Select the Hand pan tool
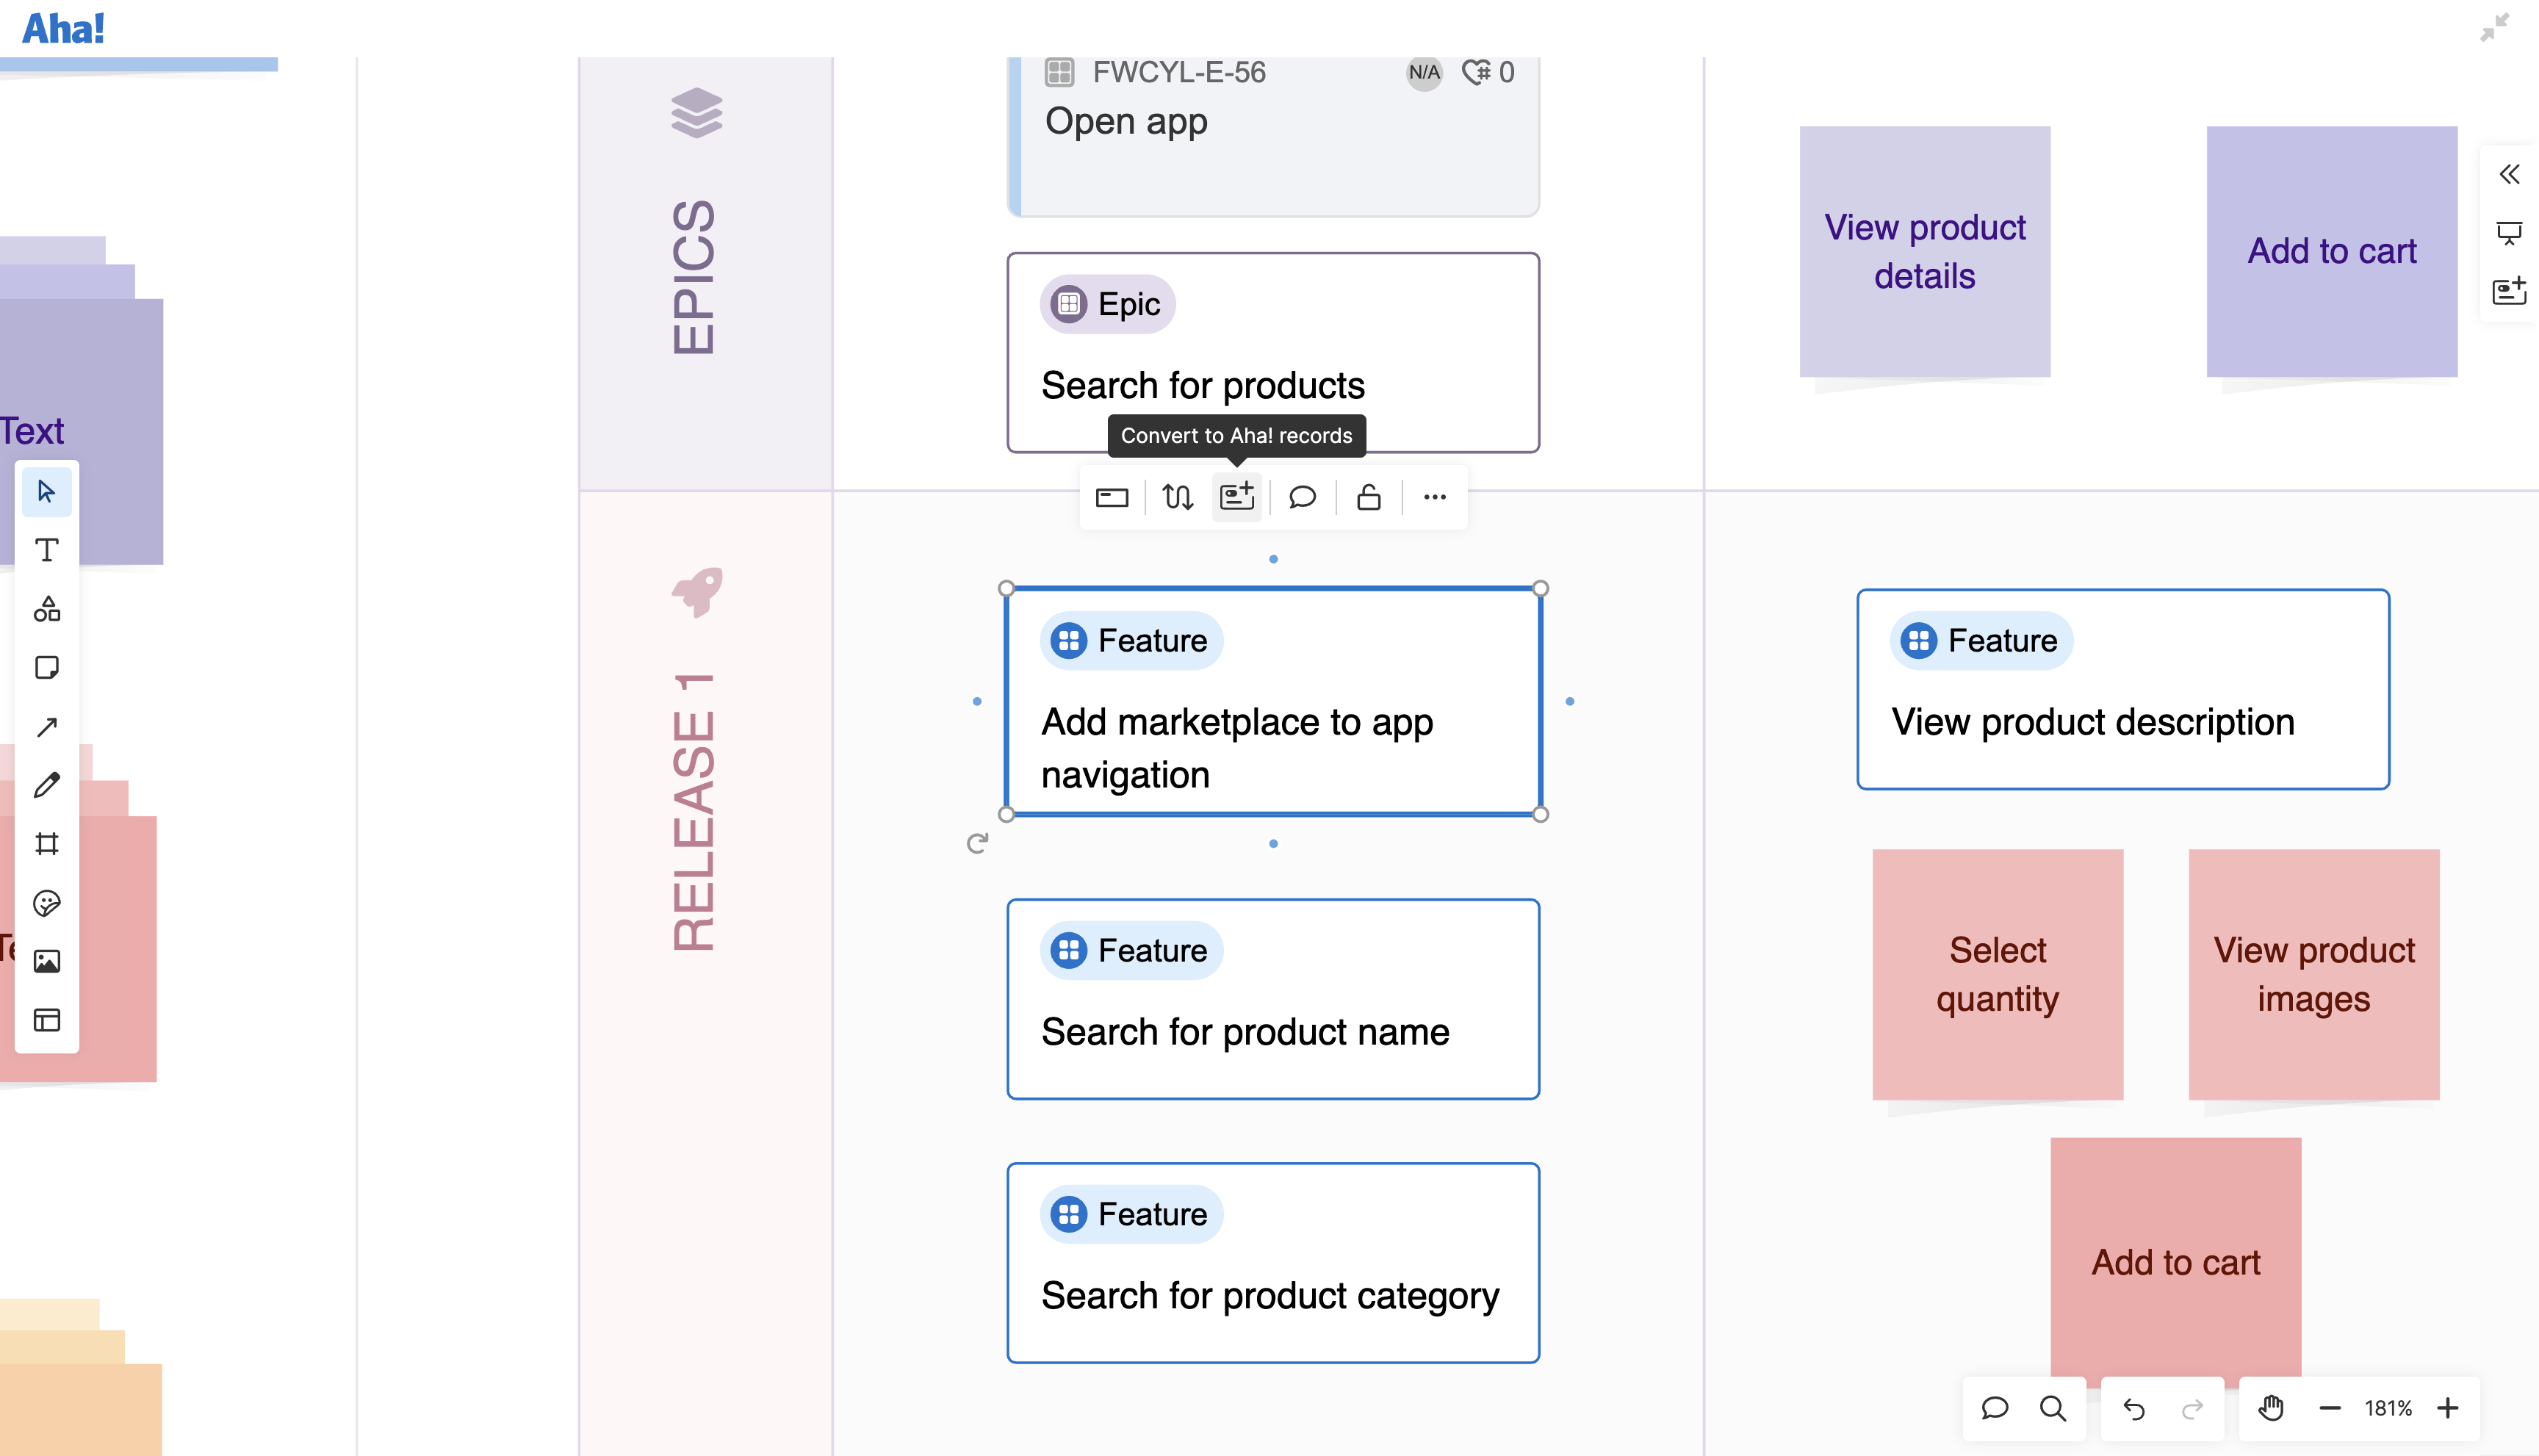The width and height of the screenshot is (2539, 1456). coord(2270,1408)
